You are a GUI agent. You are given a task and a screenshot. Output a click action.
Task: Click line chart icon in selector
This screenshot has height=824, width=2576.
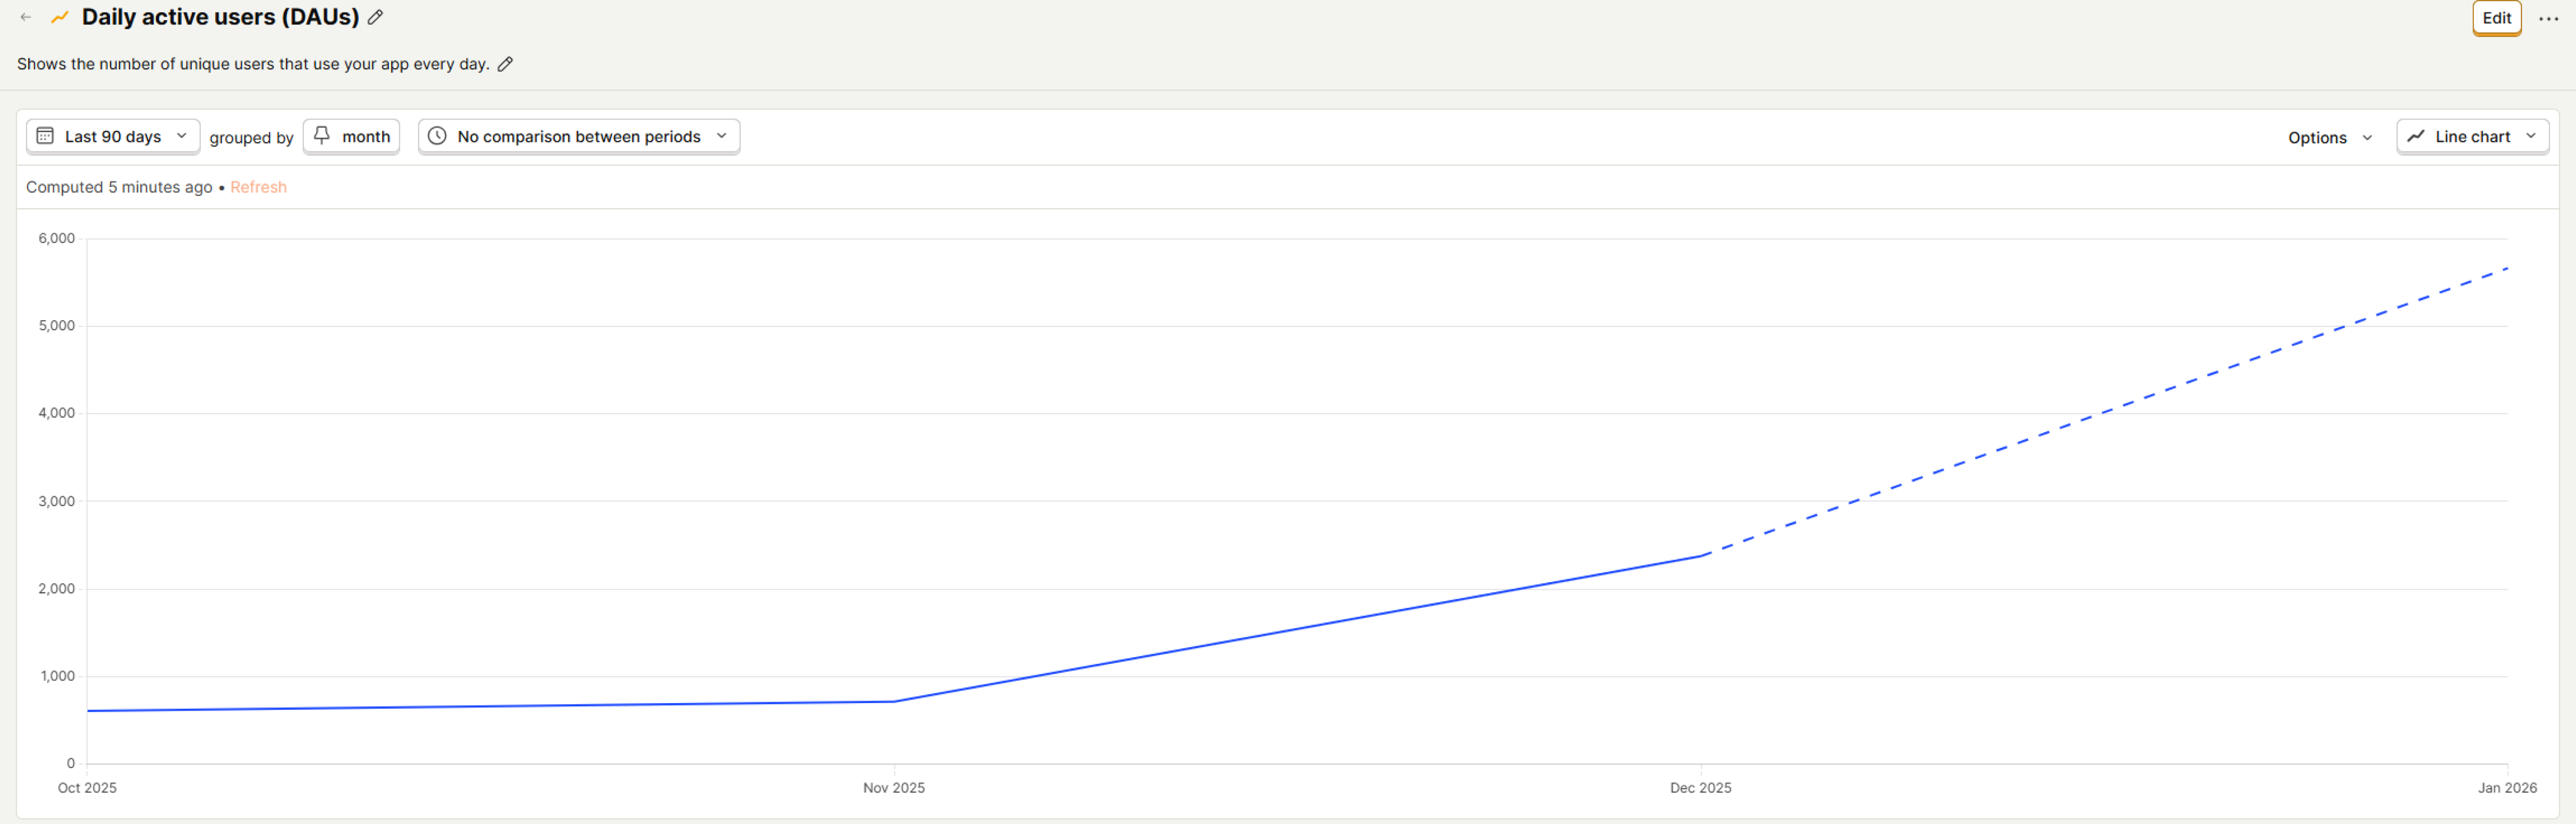point(2416,136)
